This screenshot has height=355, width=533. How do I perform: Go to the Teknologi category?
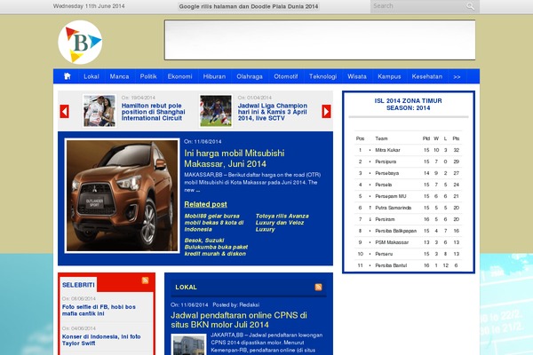point(322,77)
